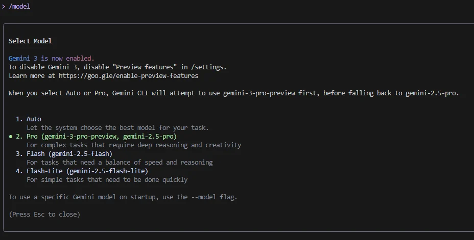The image size is (474, 240).
Task: Pick Pro (gemini-3-pro-preview, gemini-2.5-pro)
Action: pos(102,136)
